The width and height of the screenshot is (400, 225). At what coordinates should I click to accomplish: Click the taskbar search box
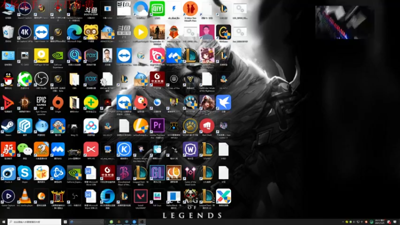coord(34,222)
